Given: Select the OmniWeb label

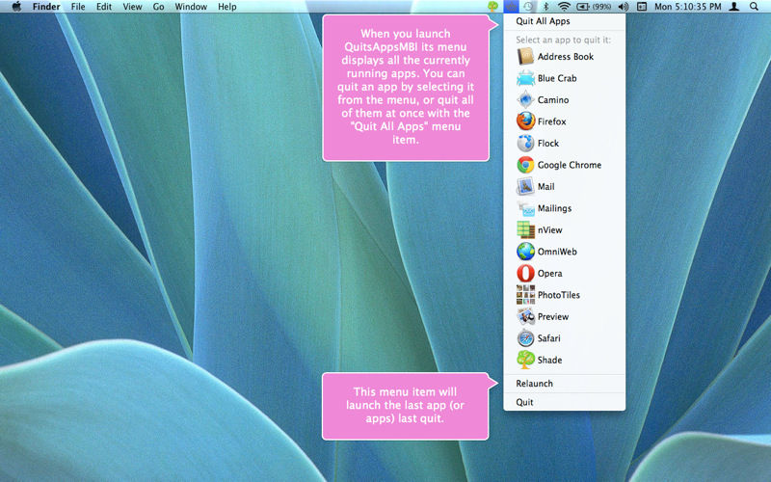Looking at the screenshot, I should (x=557, y=252).
